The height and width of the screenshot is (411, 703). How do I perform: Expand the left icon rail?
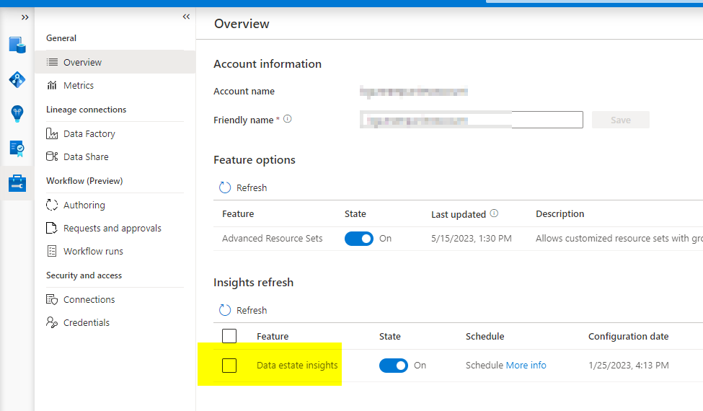click(x=25, y=17)
